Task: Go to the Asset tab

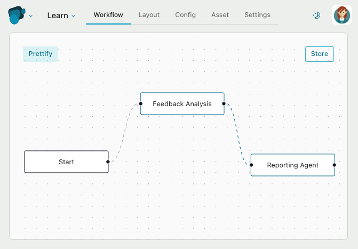Action: point(220,15)
